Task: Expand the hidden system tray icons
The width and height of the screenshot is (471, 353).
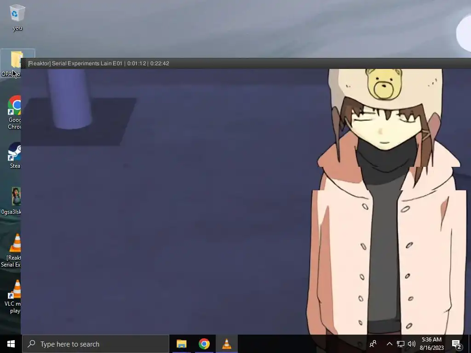Action: [389, 344]
